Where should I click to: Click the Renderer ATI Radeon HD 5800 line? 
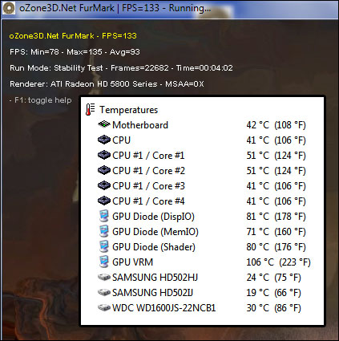pos(107,84)
